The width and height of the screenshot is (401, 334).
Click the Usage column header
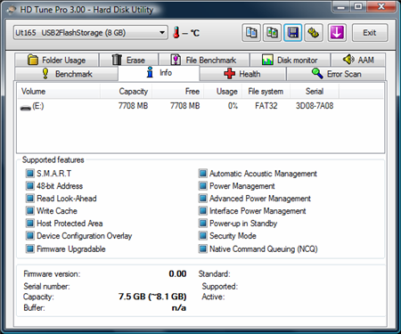[x=222, y=92]
